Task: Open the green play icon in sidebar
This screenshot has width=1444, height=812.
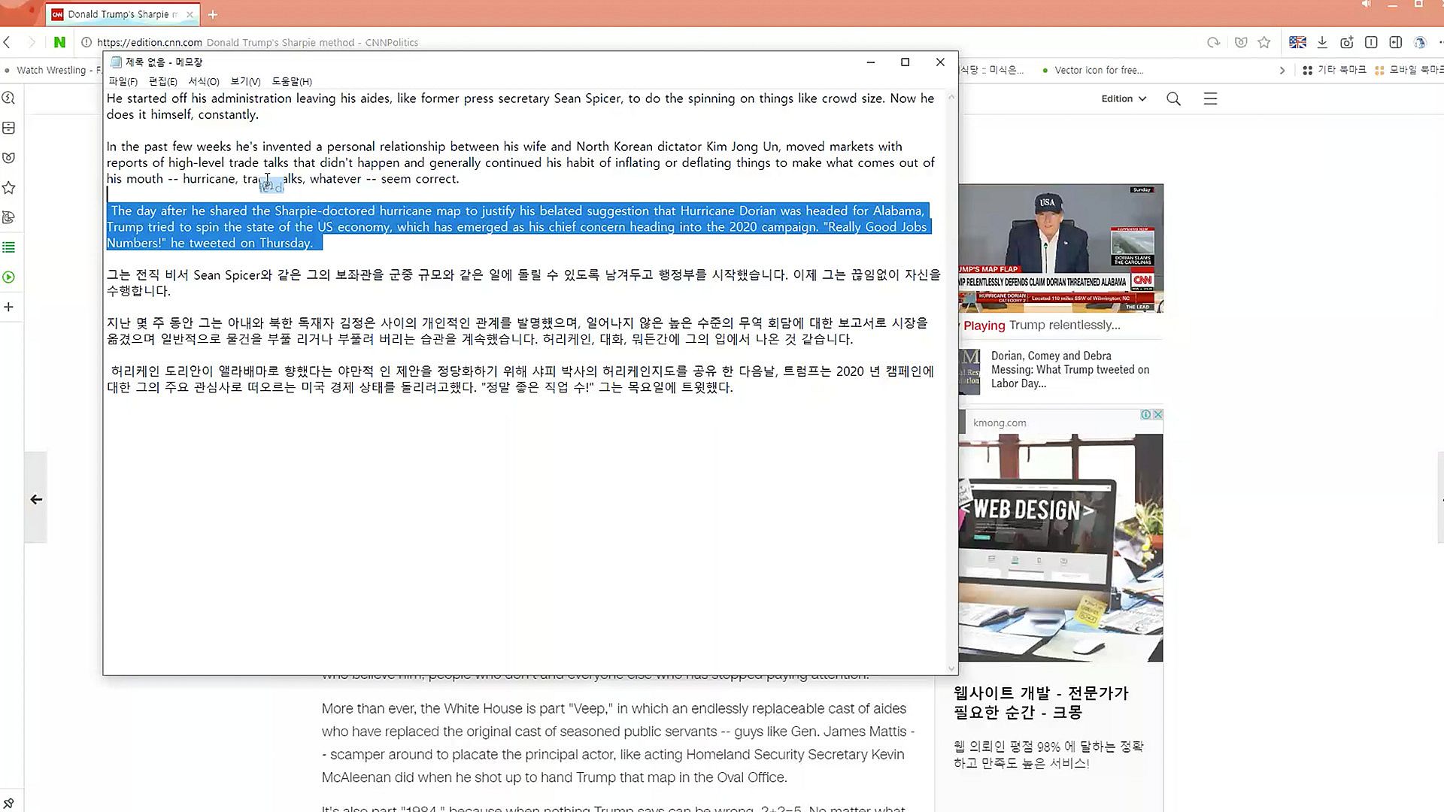Action: click(x=9, y=277)
